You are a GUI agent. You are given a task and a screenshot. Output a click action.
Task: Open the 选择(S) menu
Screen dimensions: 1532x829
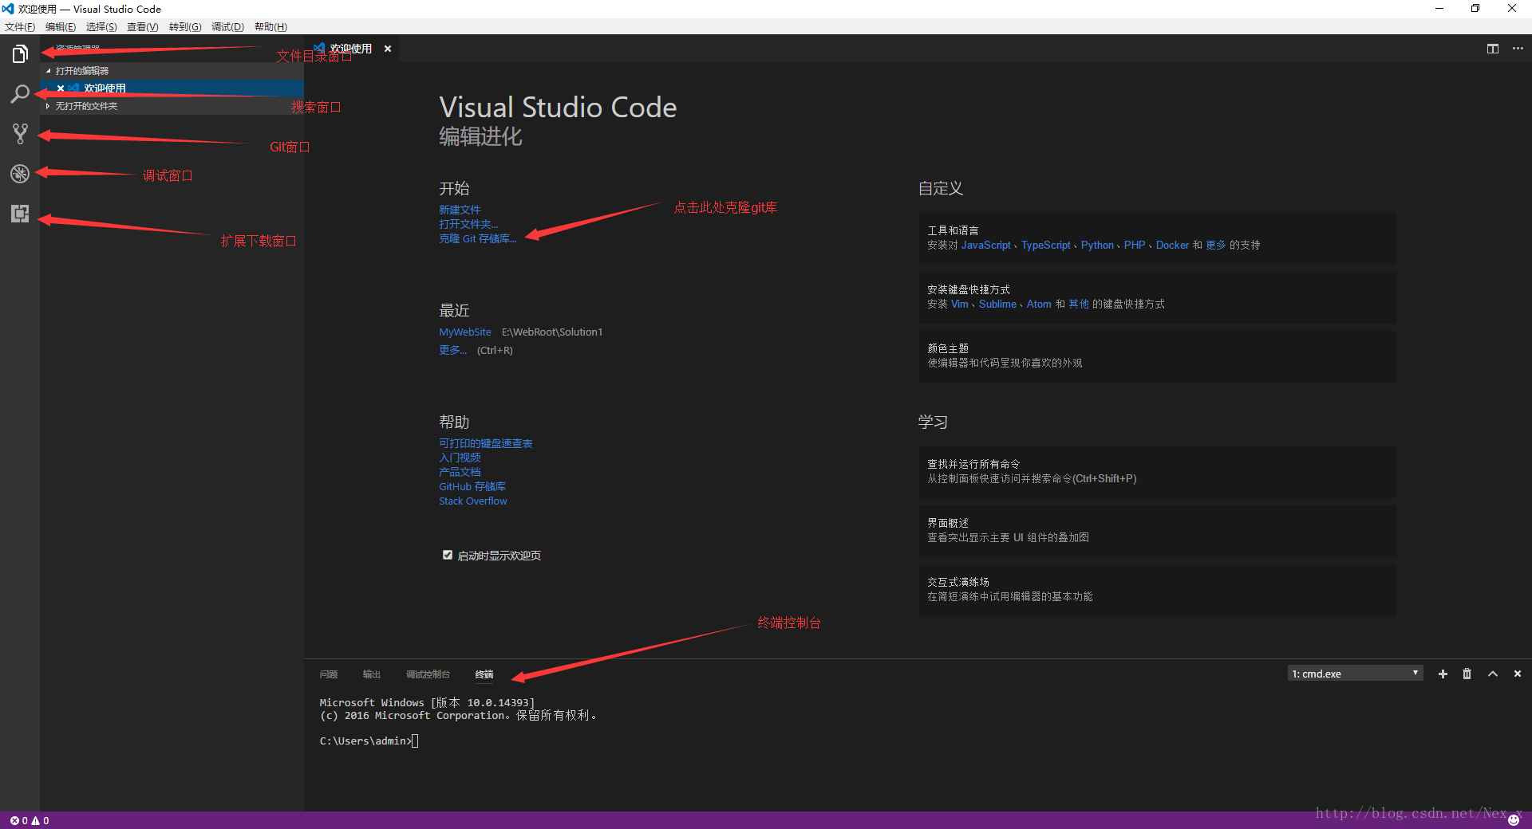(x=101, y=27)
